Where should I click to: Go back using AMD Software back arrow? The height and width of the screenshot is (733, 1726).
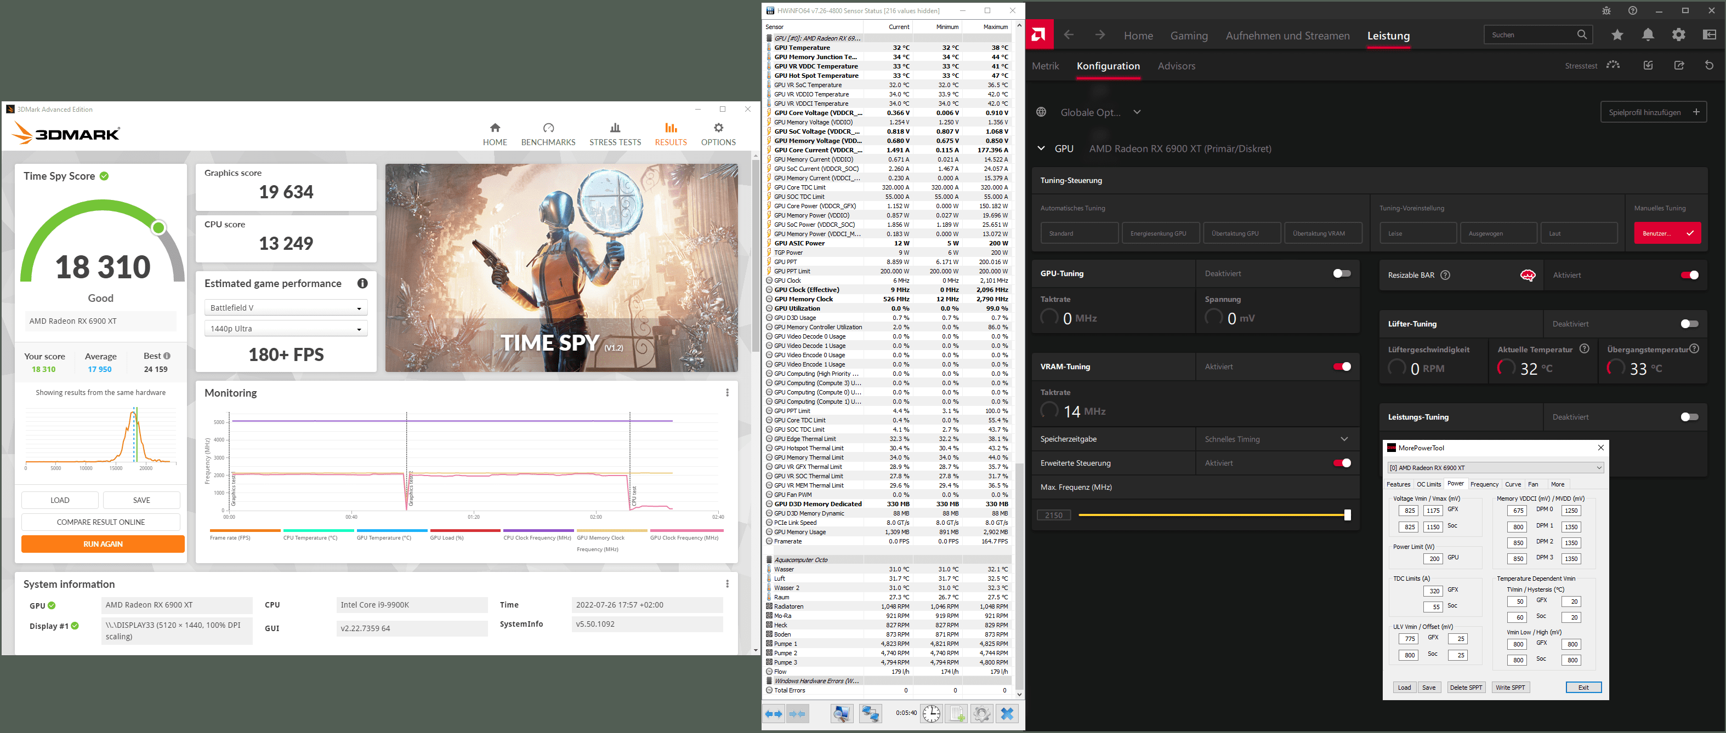coord(1069,35)
